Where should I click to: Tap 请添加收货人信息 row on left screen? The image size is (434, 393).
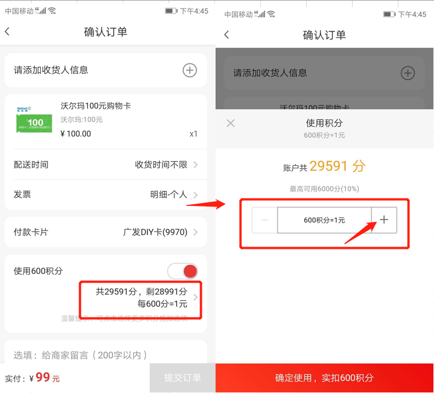[105, 70]
